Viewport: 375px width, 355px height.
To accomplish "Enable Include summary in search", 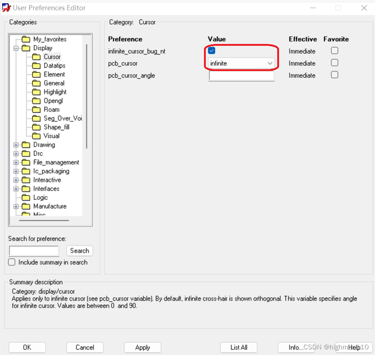I will pyautogui.click(x=12, y=262).
